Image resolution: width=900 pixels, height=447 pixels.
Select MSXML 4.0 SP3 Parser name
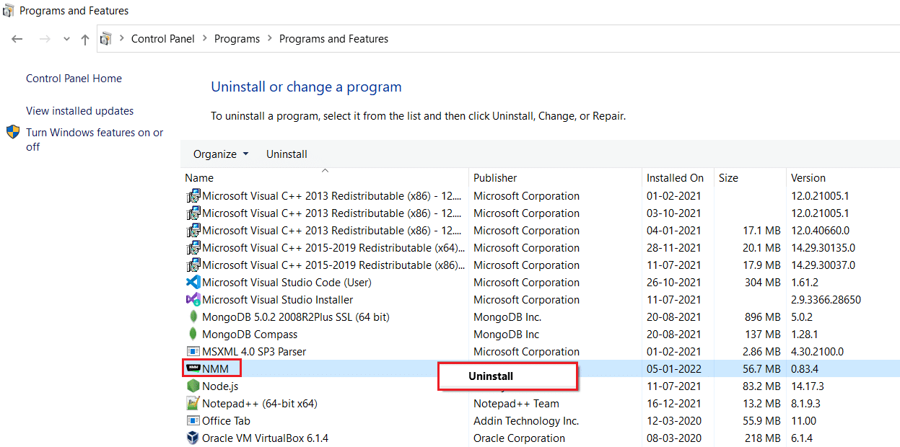coord(254,351)
